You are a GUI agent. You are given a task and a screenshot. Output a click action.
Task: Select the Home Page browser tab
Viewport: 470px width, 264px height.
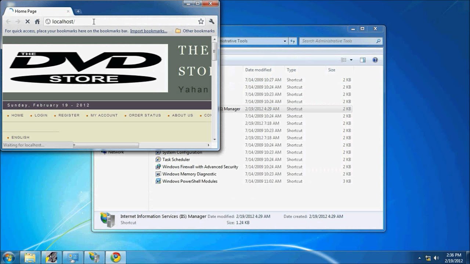pos(37,11)
